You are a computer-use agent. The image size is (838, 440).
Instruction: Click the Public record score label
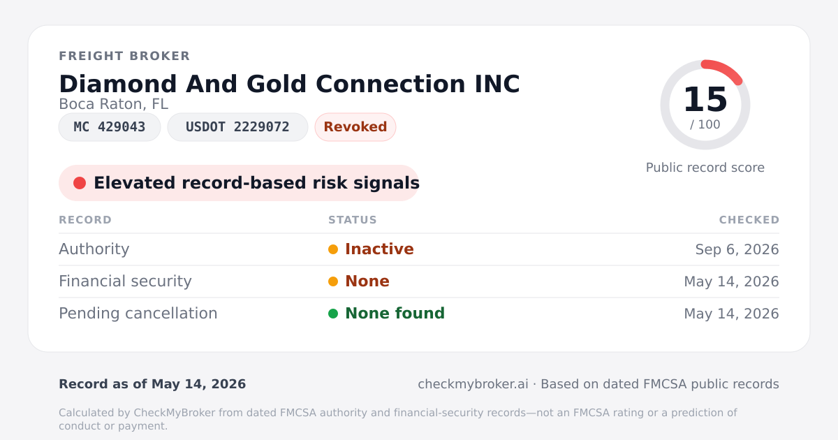pyautogui.click(x=705, y=168)
